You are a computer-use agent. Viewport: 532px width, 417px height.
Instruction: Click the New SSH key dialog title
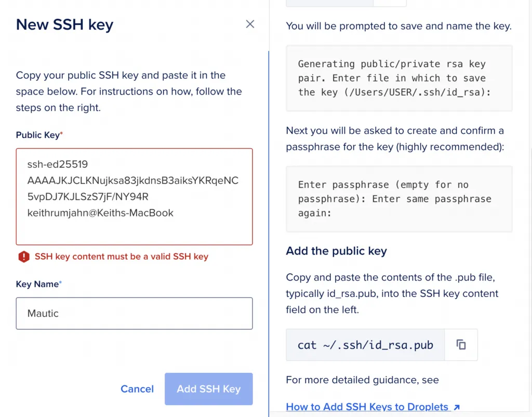(64, 24)
